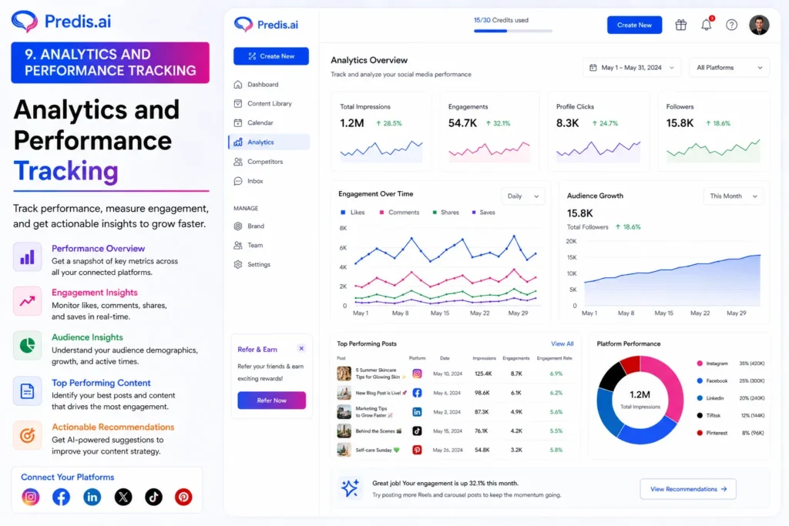Connect Pinterest from Connect Your Platforms
Screen dimensions: 789x526
pyautogui.click(x=183, y=497)
